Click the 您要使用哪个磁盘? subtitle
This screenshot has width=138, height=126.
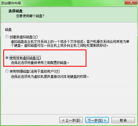pyautogui.click(x=30, y=16)
